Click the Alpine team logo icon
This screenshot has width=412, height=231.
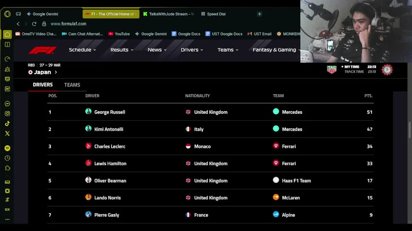pos(276,214)
